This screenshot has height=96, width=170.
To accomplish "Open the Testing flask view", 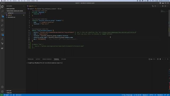I will click(x=2, y=39).
